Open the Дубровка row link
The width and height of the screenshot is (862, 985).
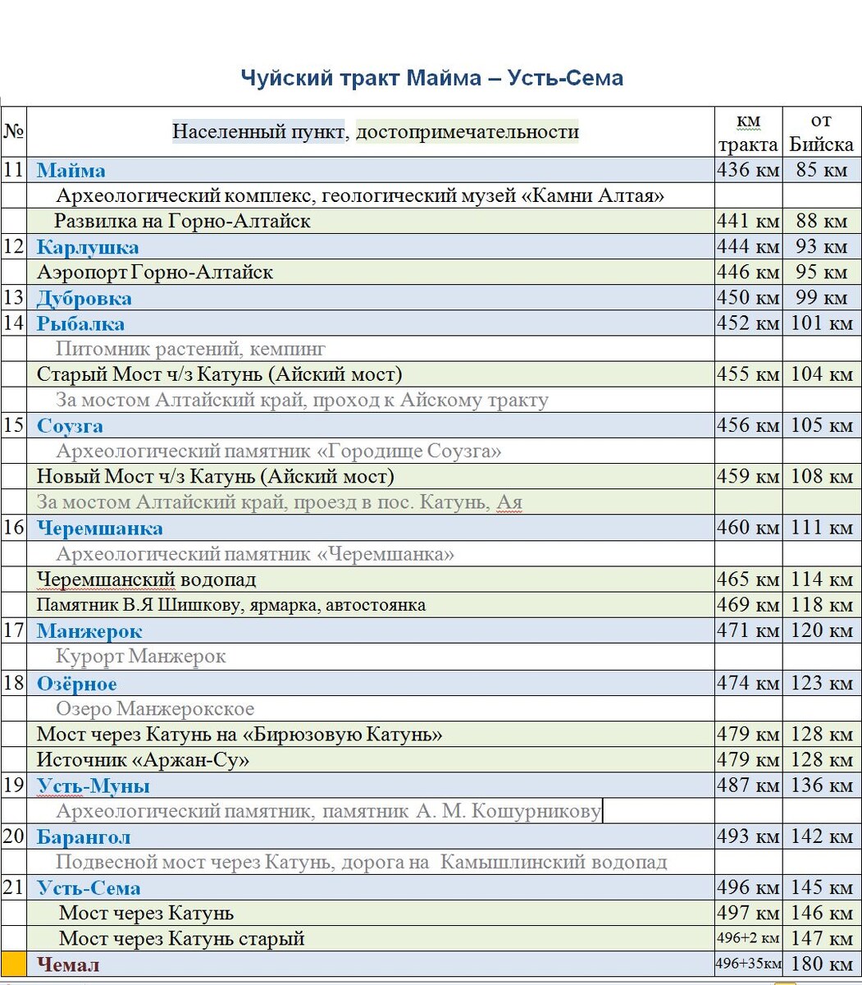pos(83,298)
